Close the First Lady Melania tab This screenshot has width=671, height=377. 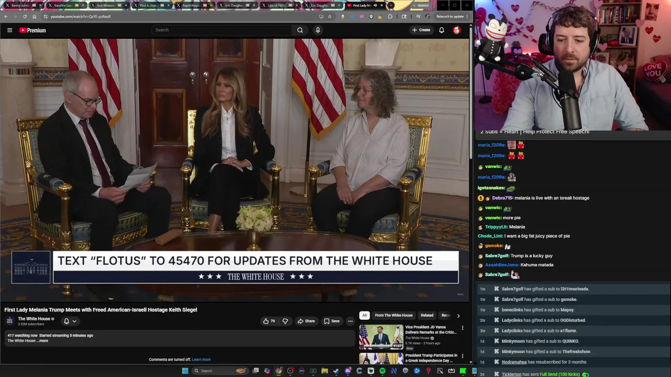382,5
